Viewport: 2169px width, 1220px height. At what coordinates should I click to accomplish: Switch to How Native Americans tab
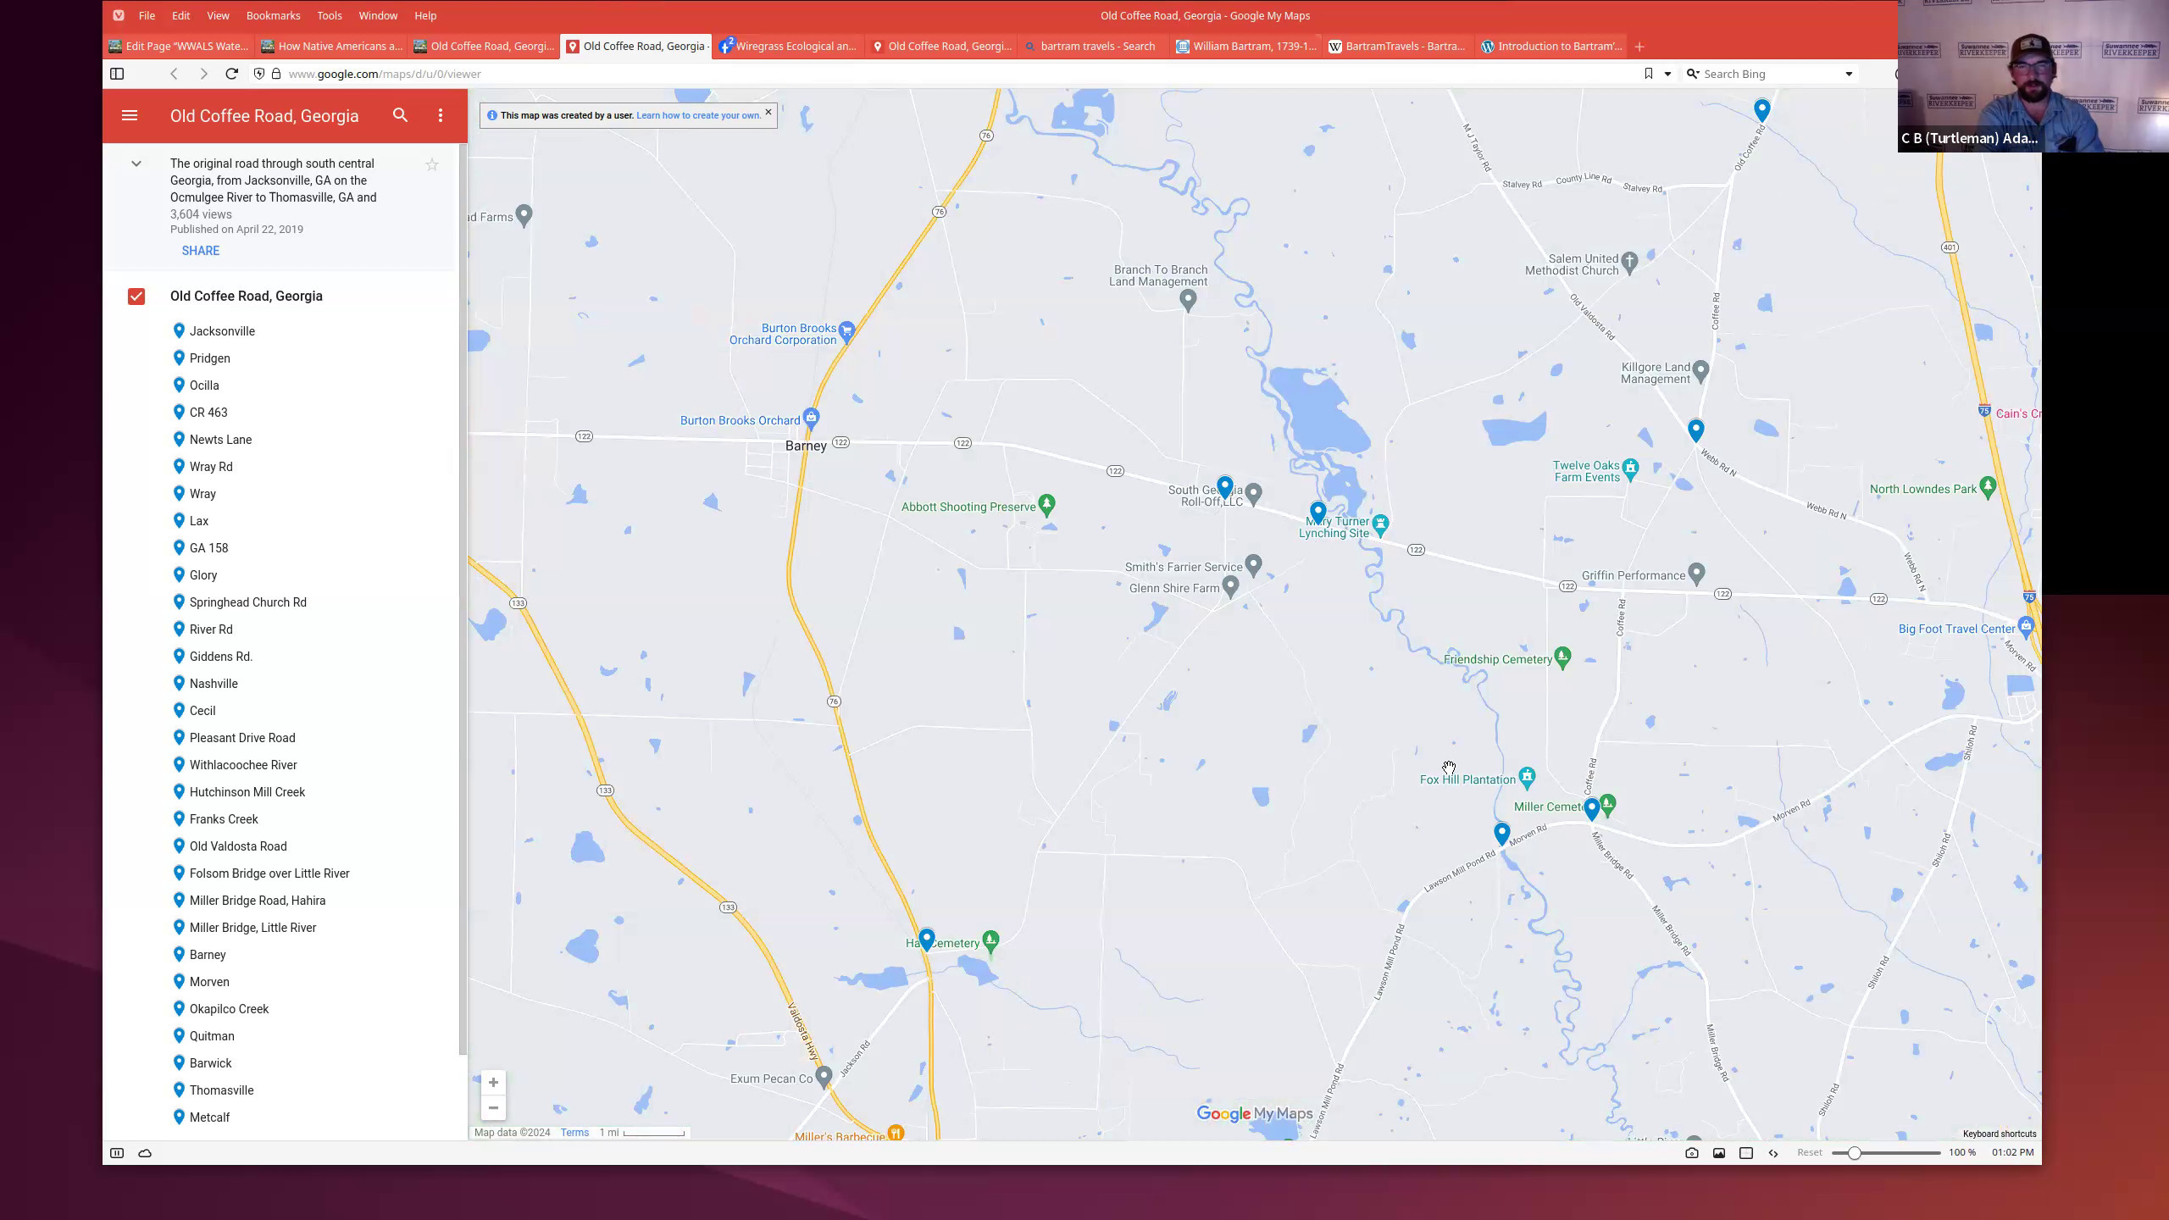pos(331,47)
